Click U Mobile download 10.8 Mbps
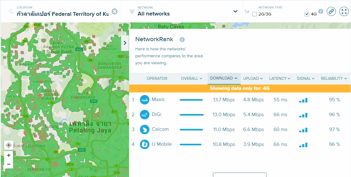Image resolution: width=351 pixels, height=177 pixels. 224,144
